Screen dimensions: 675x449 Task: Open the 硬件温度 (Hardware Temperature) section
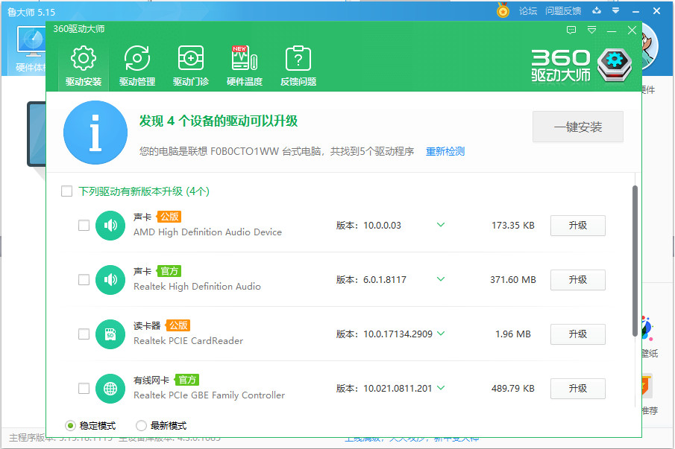243,64
